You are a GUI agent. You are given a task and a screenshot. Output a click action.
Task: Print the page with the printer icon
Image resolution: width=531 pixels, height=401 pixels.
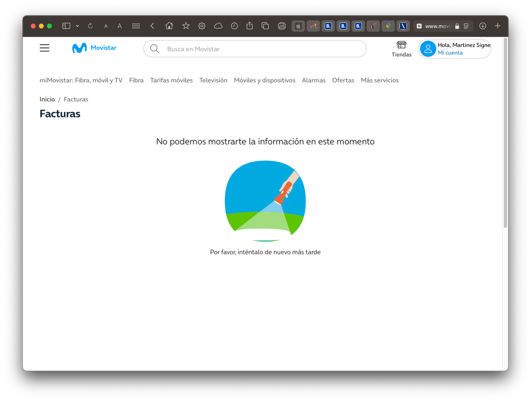pos(281,26)
